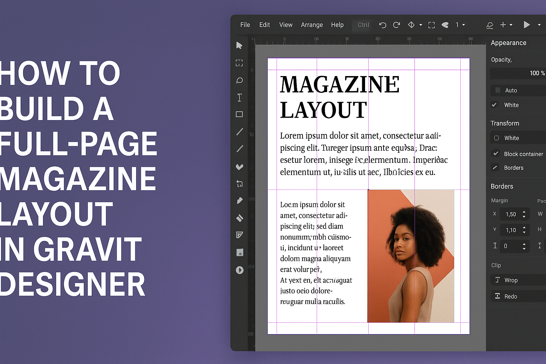Screen dimensions: 546x364
Task: Click the Play present button
Action: 527,25
